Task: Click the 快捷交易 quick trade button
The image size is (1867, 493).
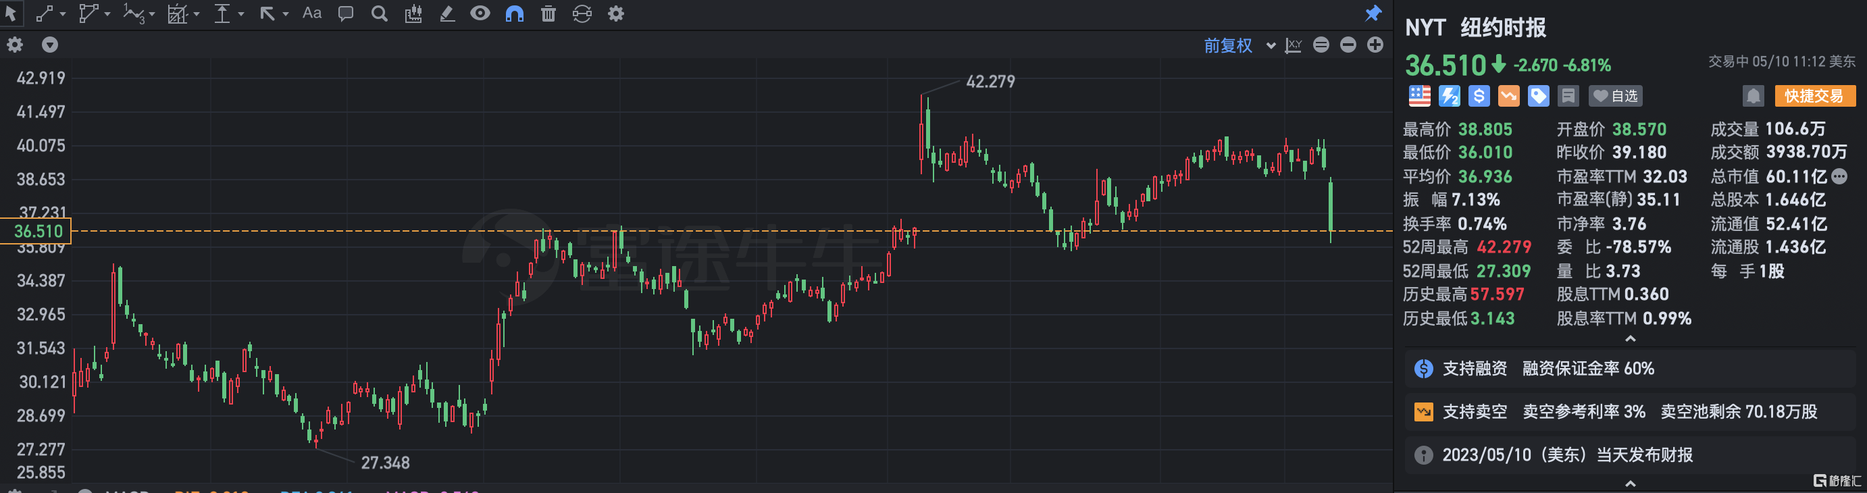Action: coord(1815,96)
